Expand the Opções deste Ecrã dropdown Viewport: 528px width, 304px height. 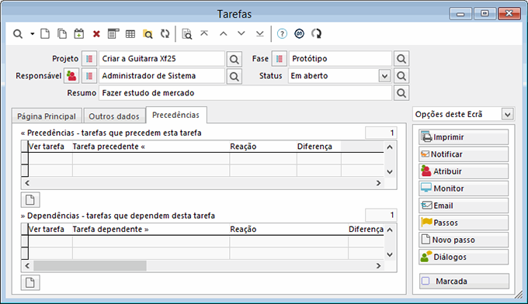508,114
